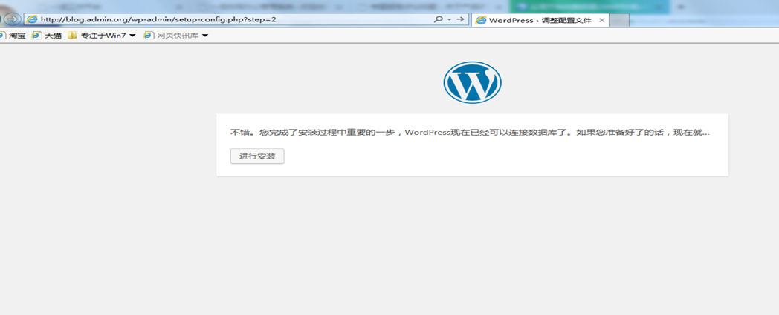Click the go arrow in address bar

pyautogui.click(x=461, y=19)
